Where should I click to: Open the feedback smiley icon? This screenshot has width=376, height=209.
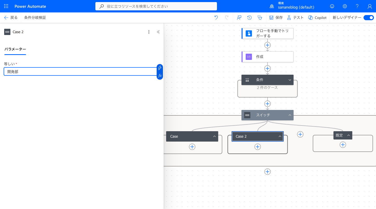pyautogui.click(x=332, y=6)
